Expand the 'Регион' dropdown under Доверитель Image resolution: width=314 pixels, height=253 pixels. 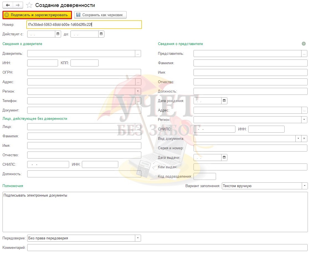pos(138,91)
